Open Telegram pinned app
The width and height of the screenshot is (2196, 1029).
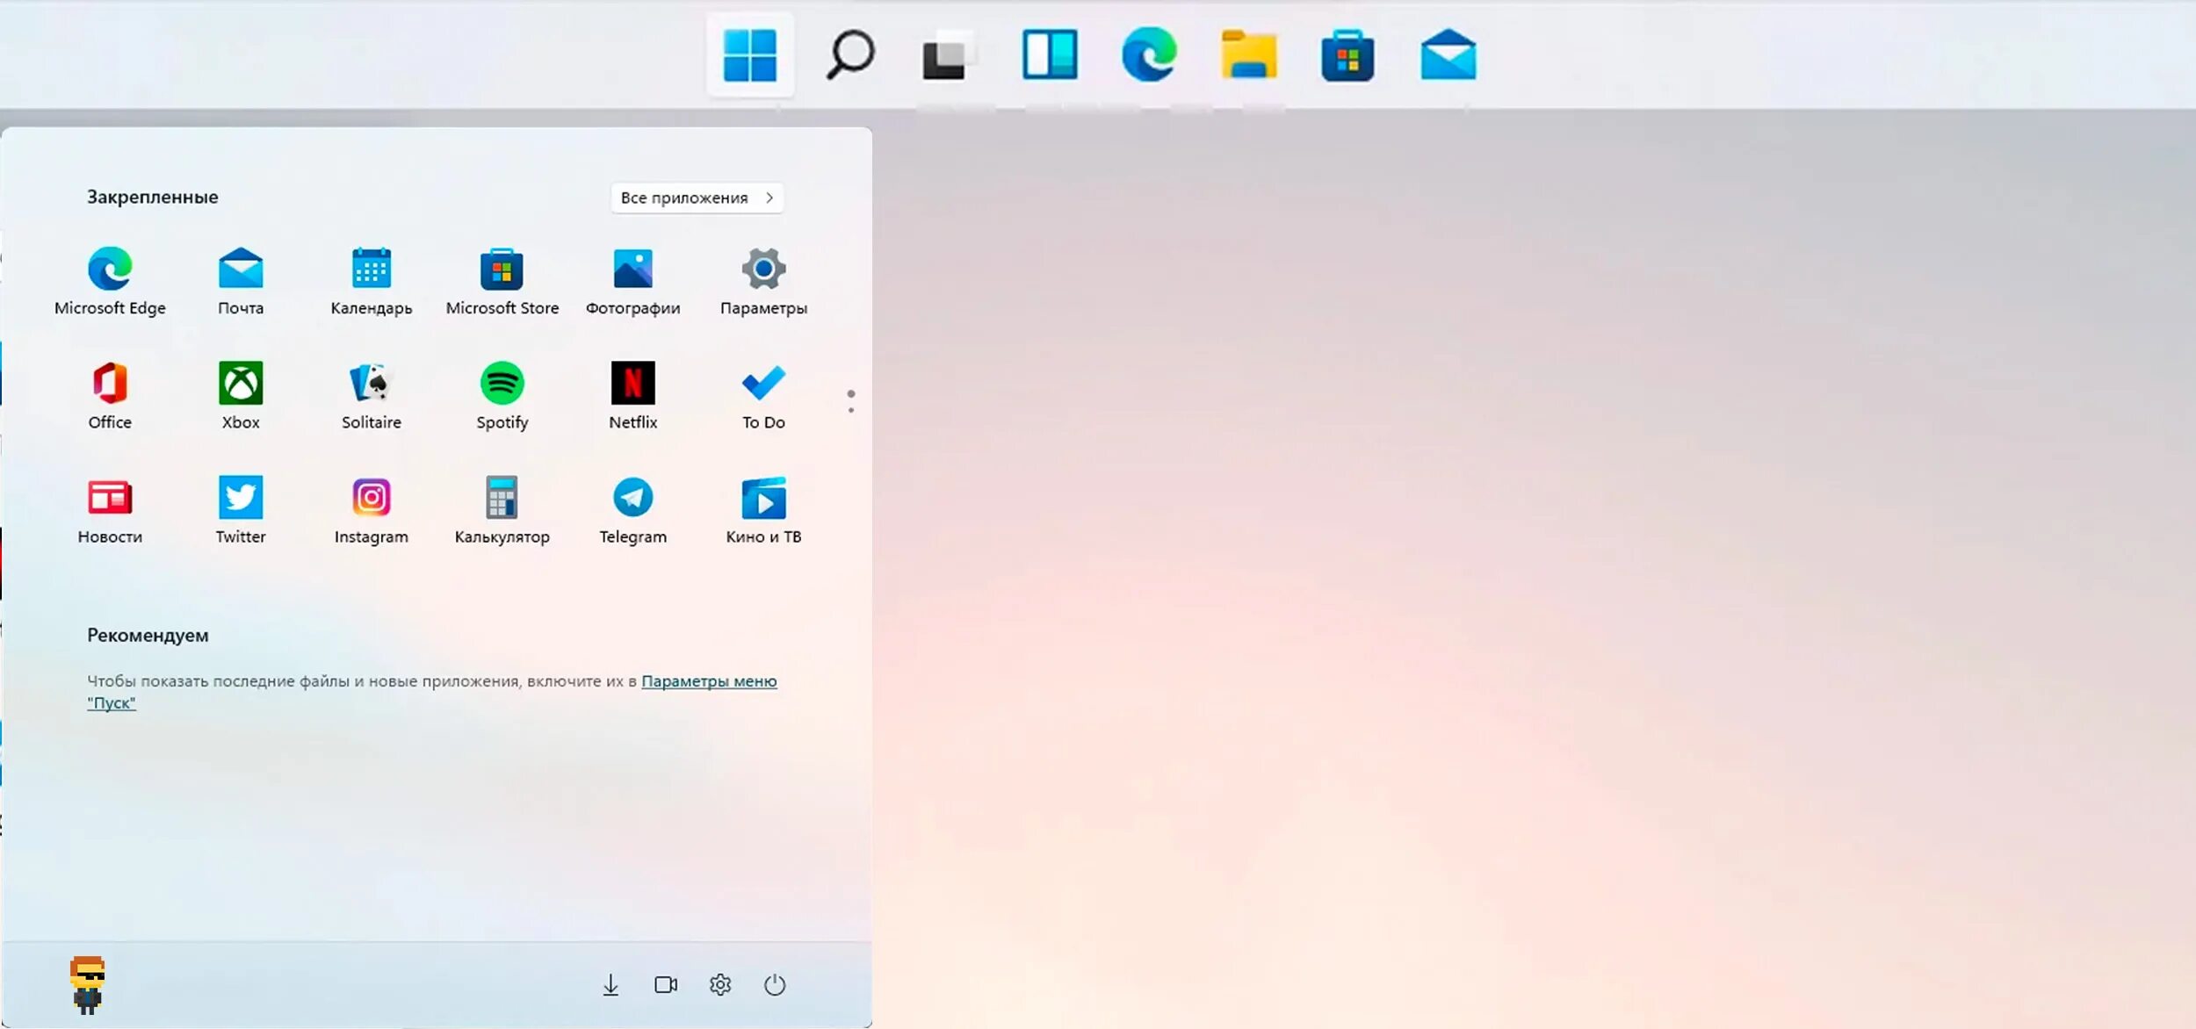click(632, 498)
